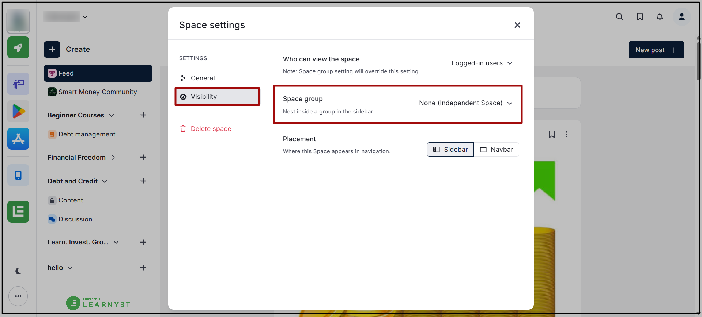Open the user profile avatar icon

click(682, 17)
